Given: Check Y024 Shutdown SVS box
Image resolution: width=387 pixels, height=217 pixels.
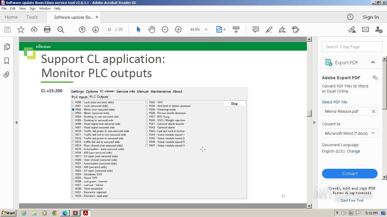Looking at the screenshot, I should pos(73,174).
